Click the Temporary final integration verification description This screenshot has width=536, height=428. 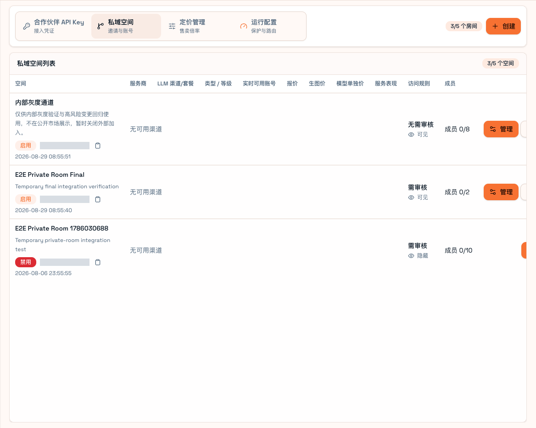pos(67,187)
